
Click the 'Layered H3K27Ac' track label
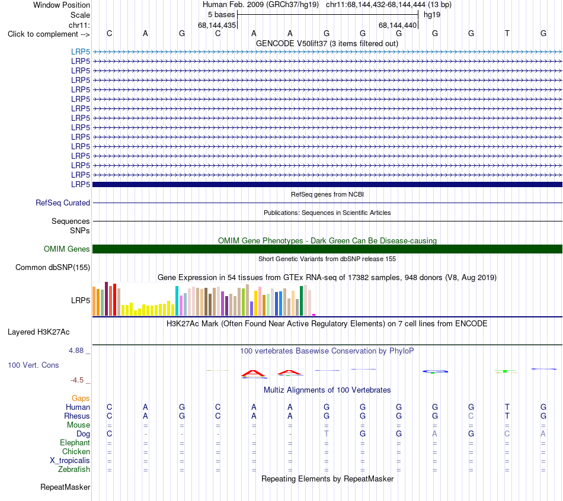click(x=39, y=332)
